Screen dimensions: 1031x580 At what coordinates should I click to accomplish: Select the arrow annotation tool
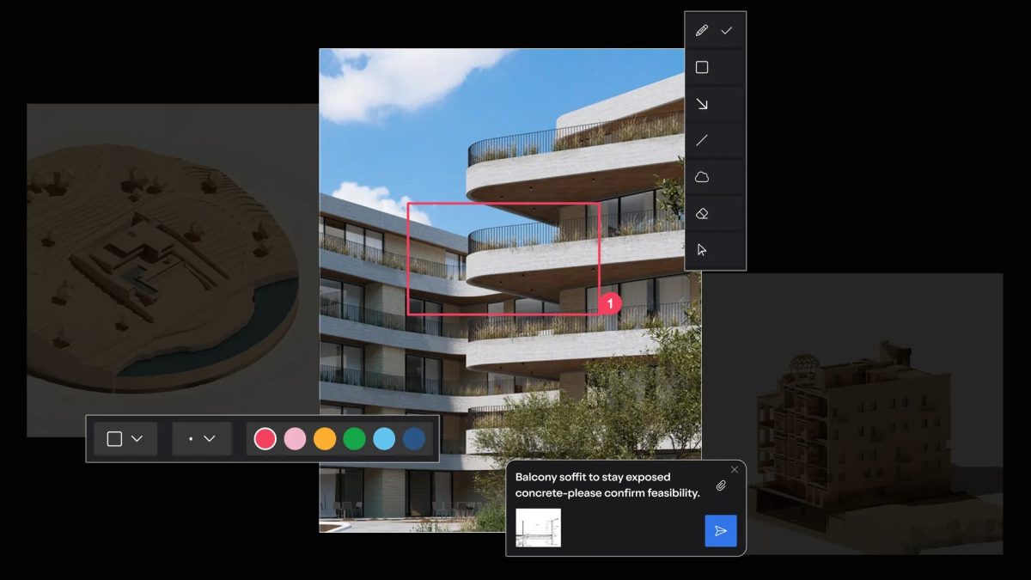coord(702,104)
